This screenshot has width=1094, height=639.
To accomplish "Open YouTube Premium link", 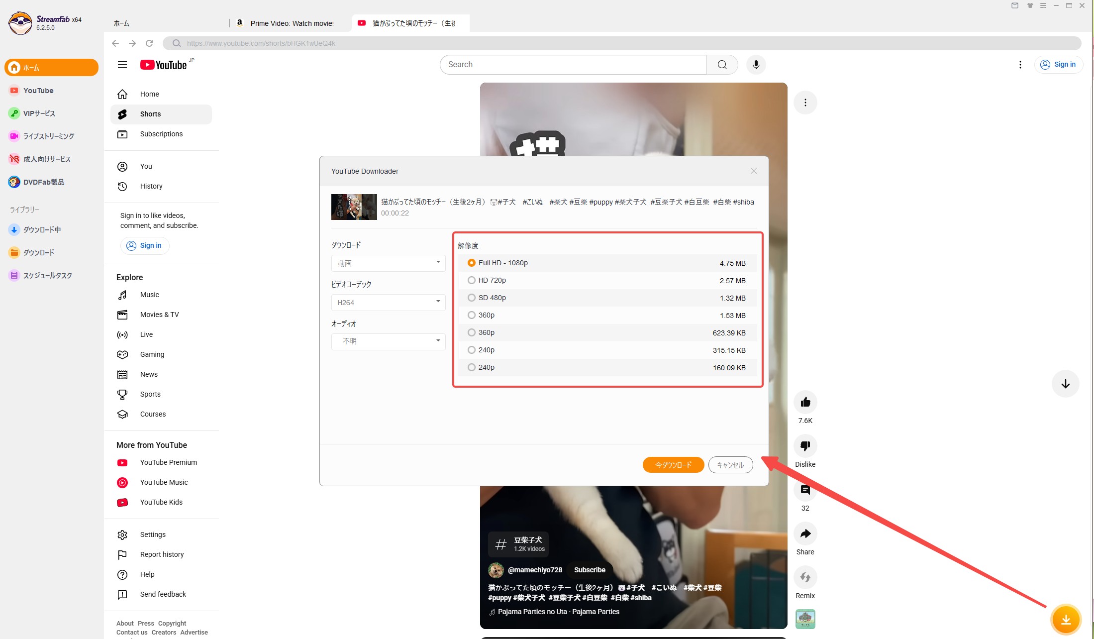I will pyautogui.click(x=161, y=462).
